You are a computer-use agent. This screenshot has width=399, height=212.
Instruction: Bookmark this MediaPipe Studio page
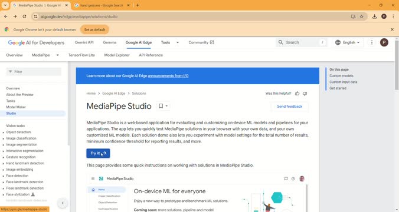161,106
